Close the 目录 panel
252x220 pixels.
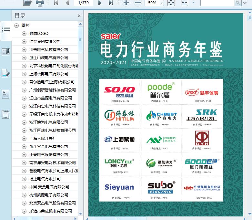[79, 16]
